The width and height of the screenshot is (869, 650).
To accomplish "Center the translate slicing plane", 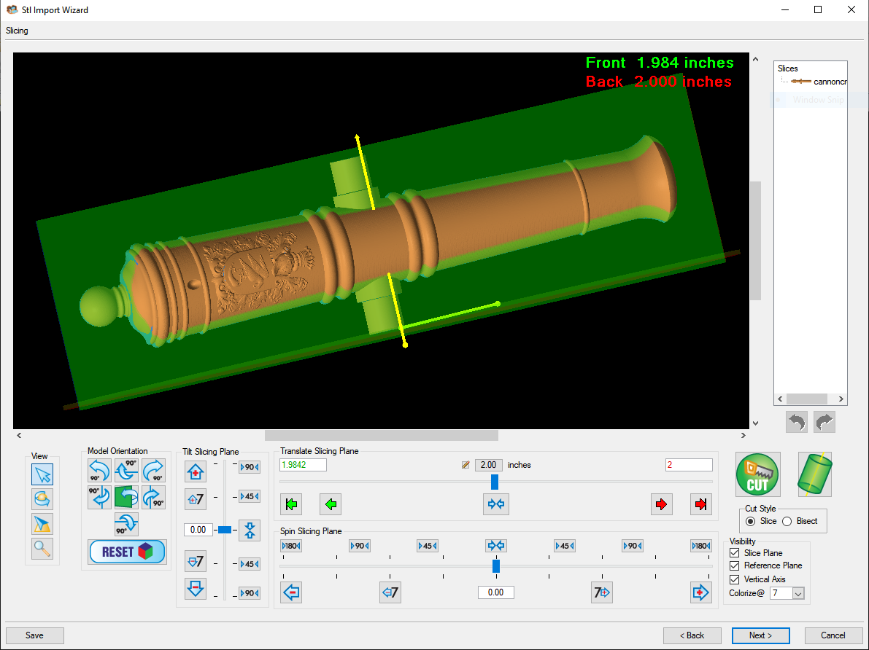I will click(496, 504).
